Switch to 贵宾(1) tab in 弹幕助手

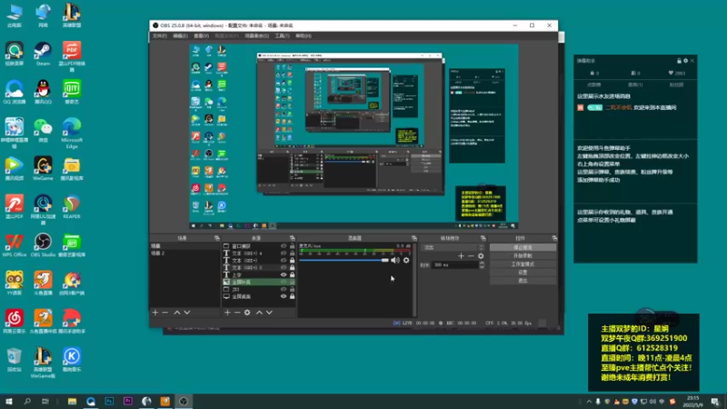(635, 85)
